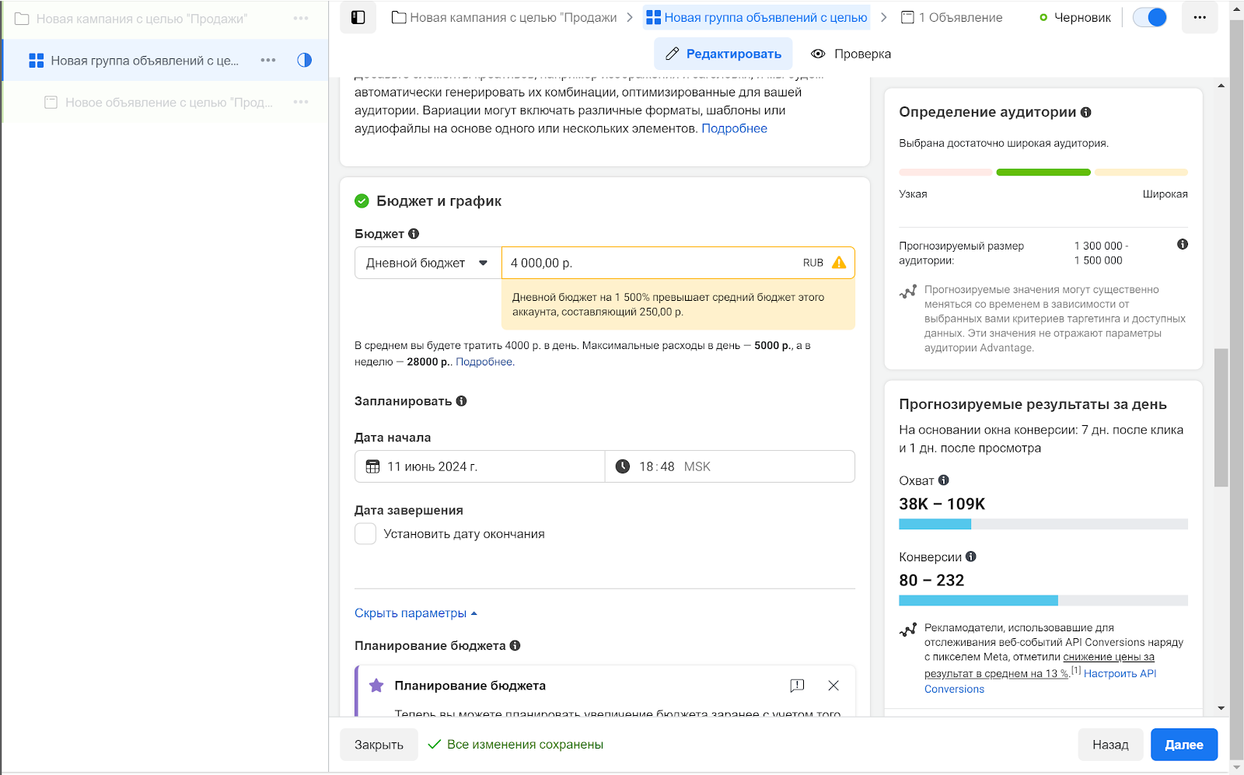Click budget amount field '4 000,00 р.'

coord(678,263)
